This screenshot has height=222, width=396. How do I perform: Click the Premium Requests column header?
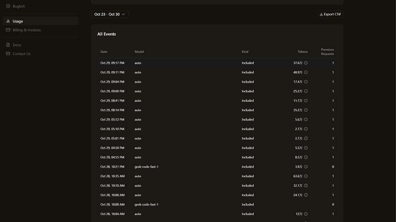(327, 52)
